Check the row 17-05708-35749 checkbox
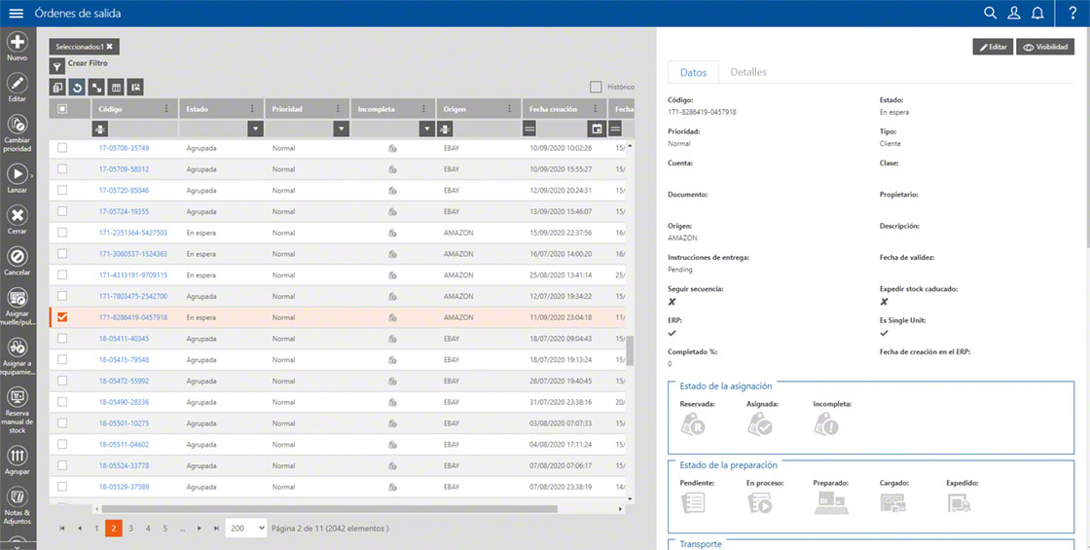This screenshot has height=550, width=1090. (x=62, y=148)
